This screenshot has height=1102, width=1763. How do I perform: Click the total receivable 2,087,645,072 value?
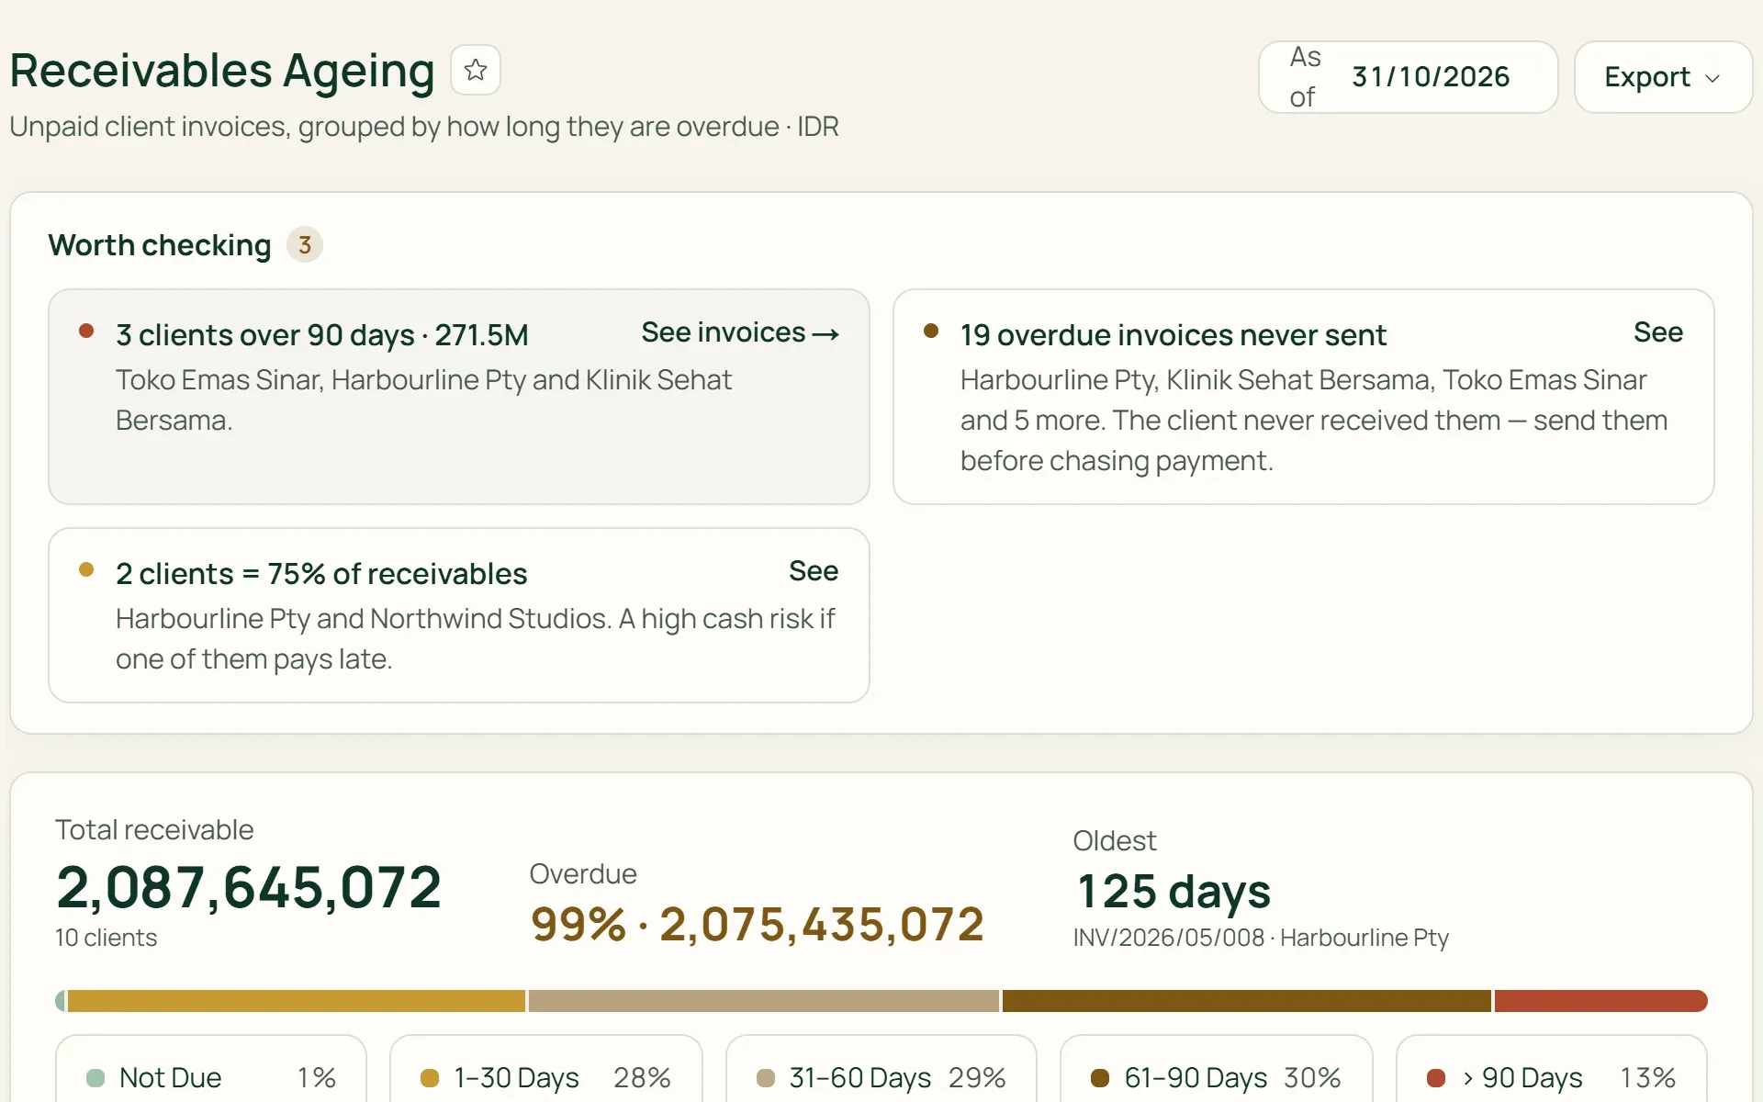249,887
